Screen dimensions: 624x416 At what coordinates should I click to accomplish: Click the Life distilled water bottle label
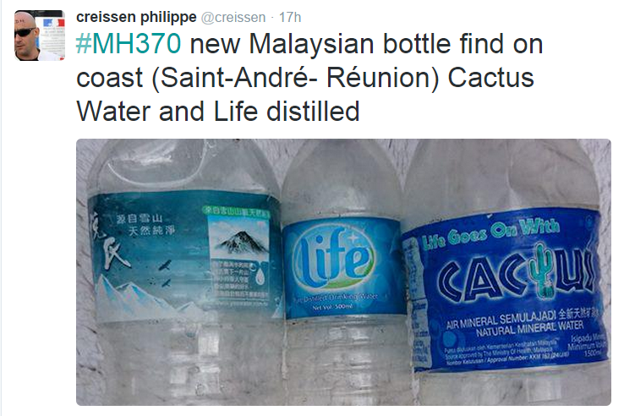tap(343, 266)
